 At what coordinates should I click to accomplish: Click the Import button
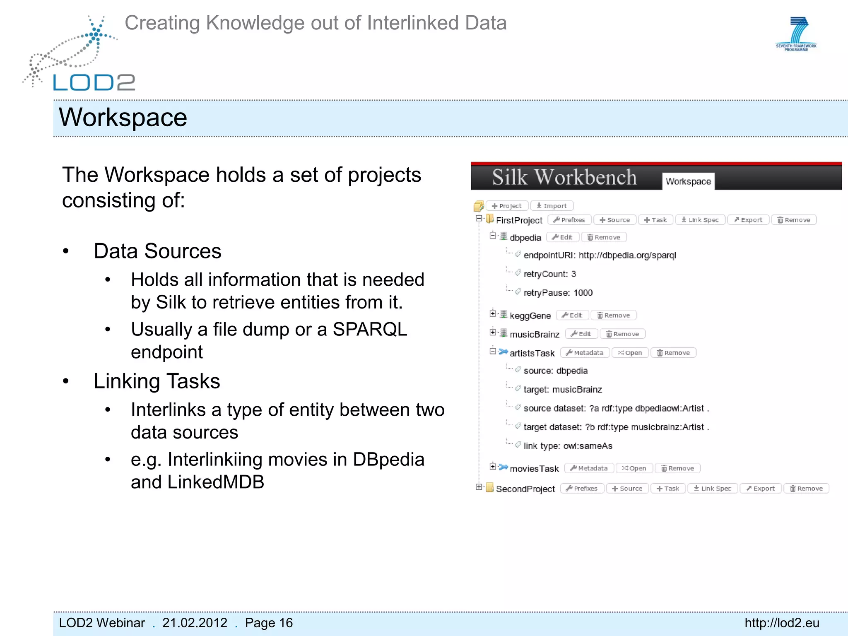point(552,206)
